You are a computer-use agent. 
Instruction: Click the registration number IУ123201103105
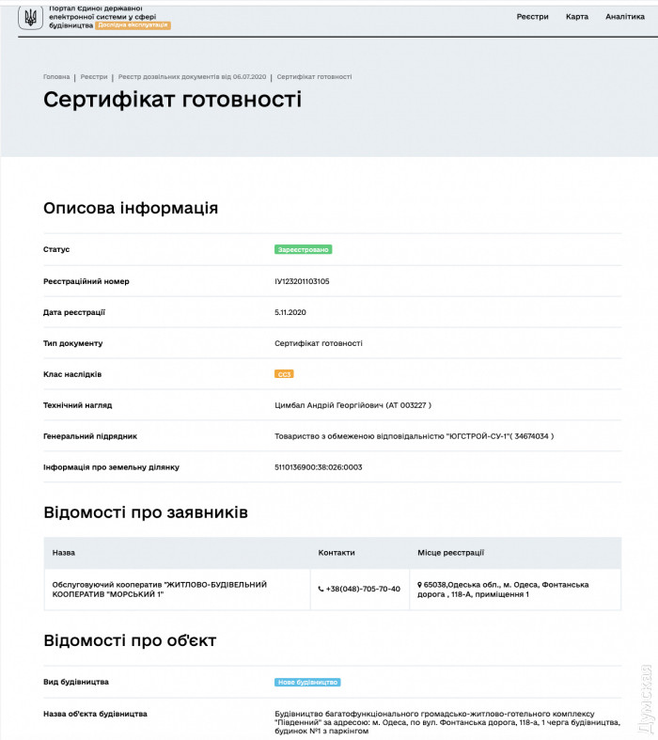302,281
